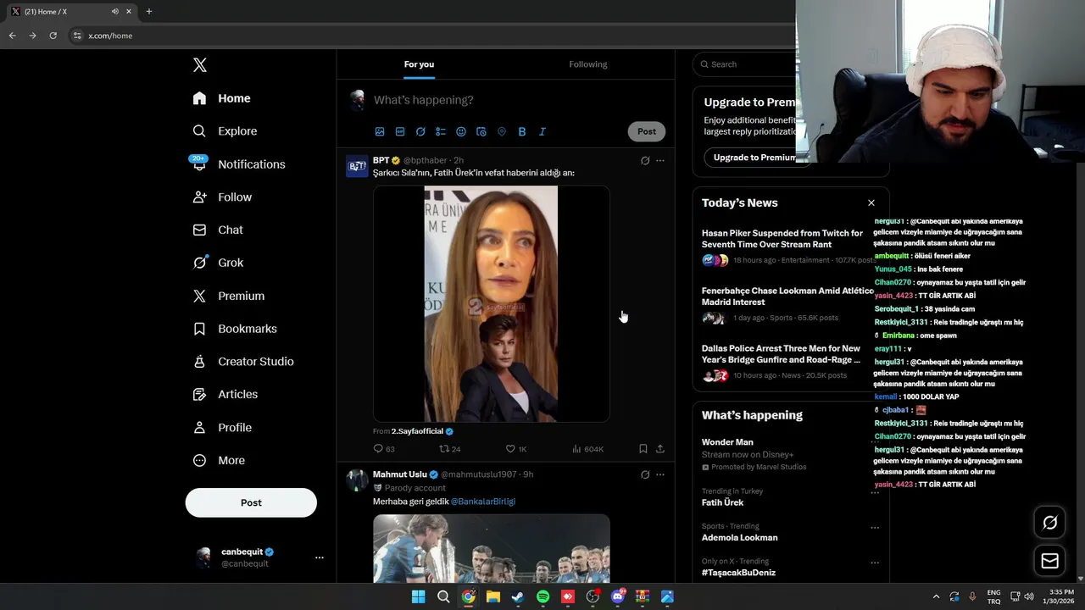Open Fatih Ürek trending topic
The image size is (1085, 610).
tap(722, 502)
